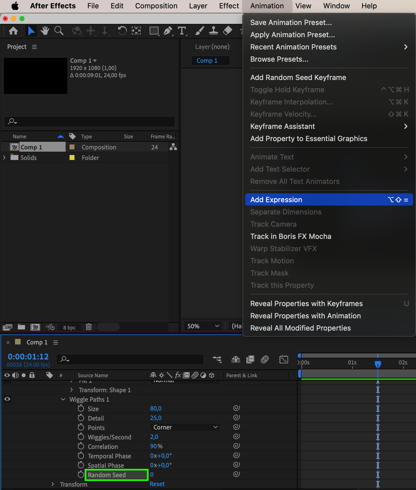Activate the Type tool
This screenshot has width=416, height=490.
pyautogui.click(x=182, y=31)
